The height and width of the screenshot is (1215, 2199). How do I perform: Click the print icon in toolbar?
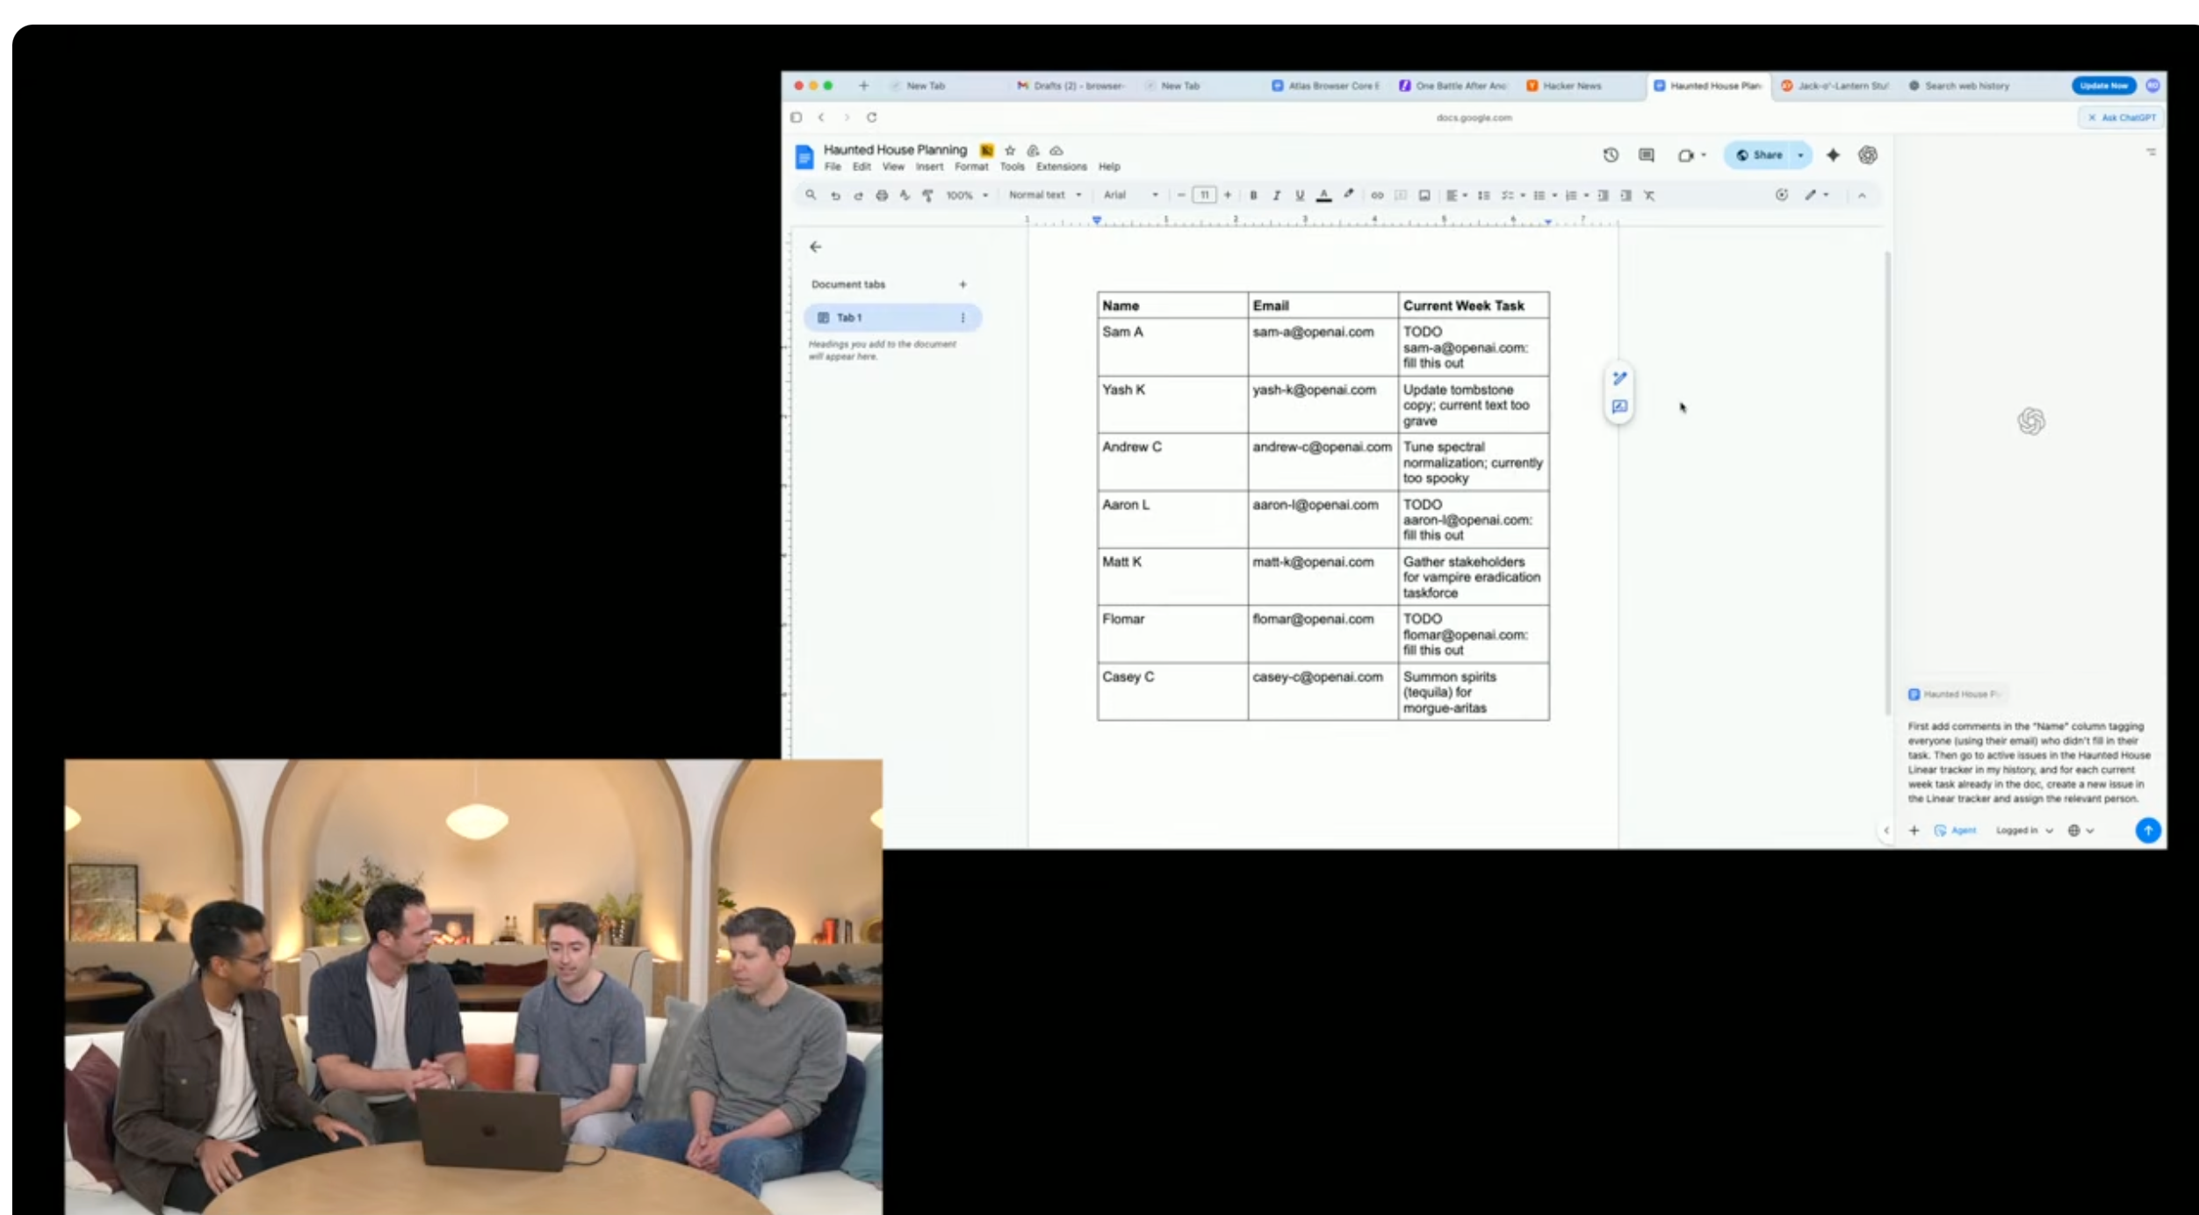882,196
